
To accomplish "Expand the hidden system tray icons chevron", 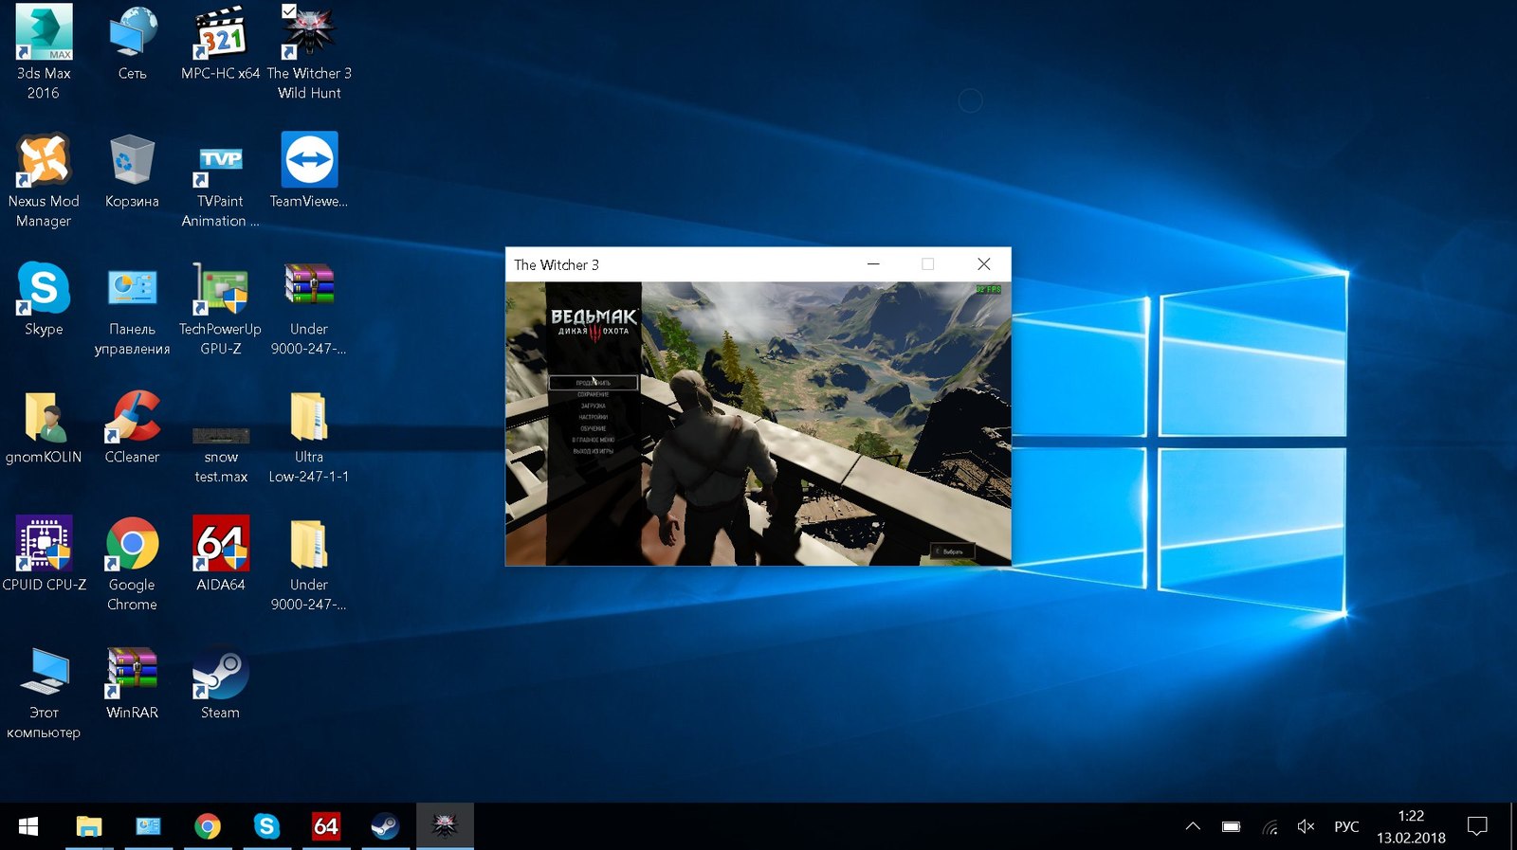I will click(x=1193, y=826).
